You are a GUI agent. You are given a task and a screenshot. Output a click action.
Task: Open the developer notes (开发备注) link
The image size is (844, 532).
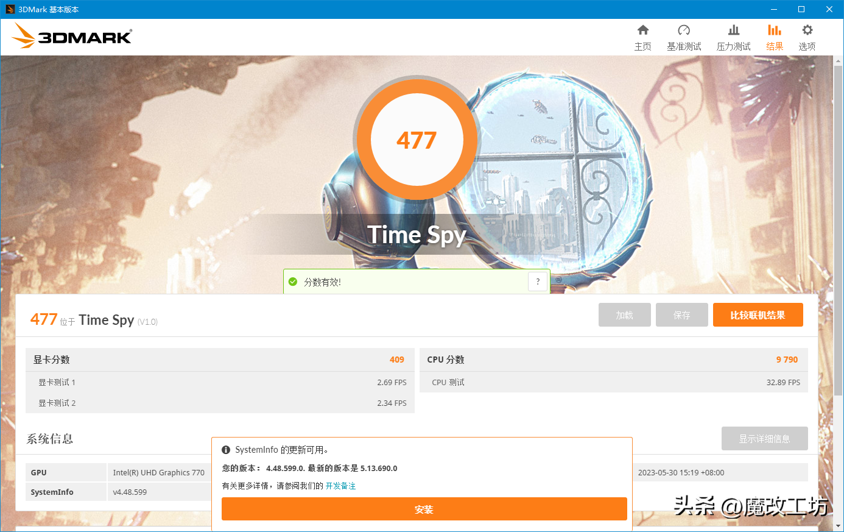(x=340, y=486)
